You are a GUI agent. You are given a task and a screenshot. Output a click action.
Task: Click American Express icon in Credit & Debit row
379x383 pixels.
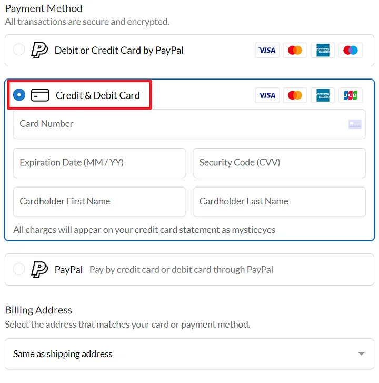[323, 95]
